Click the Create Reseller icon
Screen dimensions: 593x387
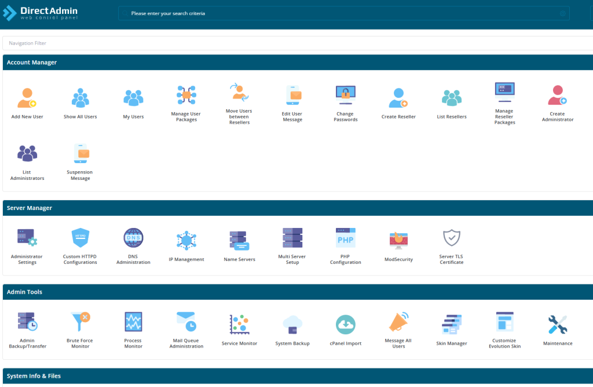[398, 98]
